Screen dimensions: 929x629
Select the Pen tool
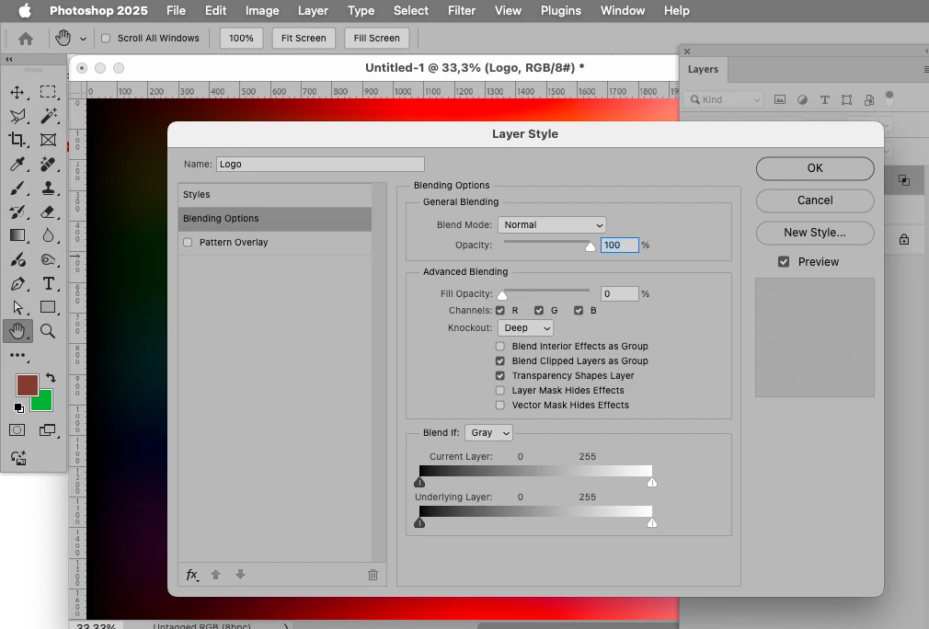click(x=17, y=284)
